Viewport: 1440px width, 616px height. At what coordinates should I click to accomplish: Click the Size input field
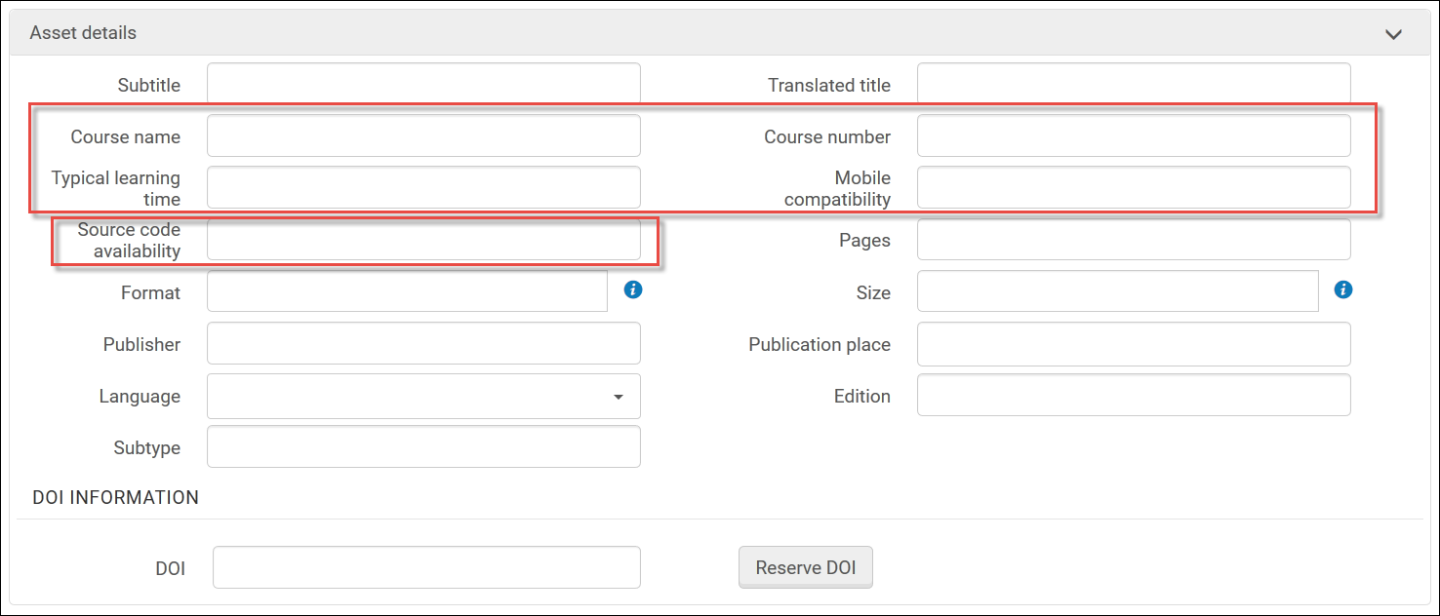tap(1117, 291)
